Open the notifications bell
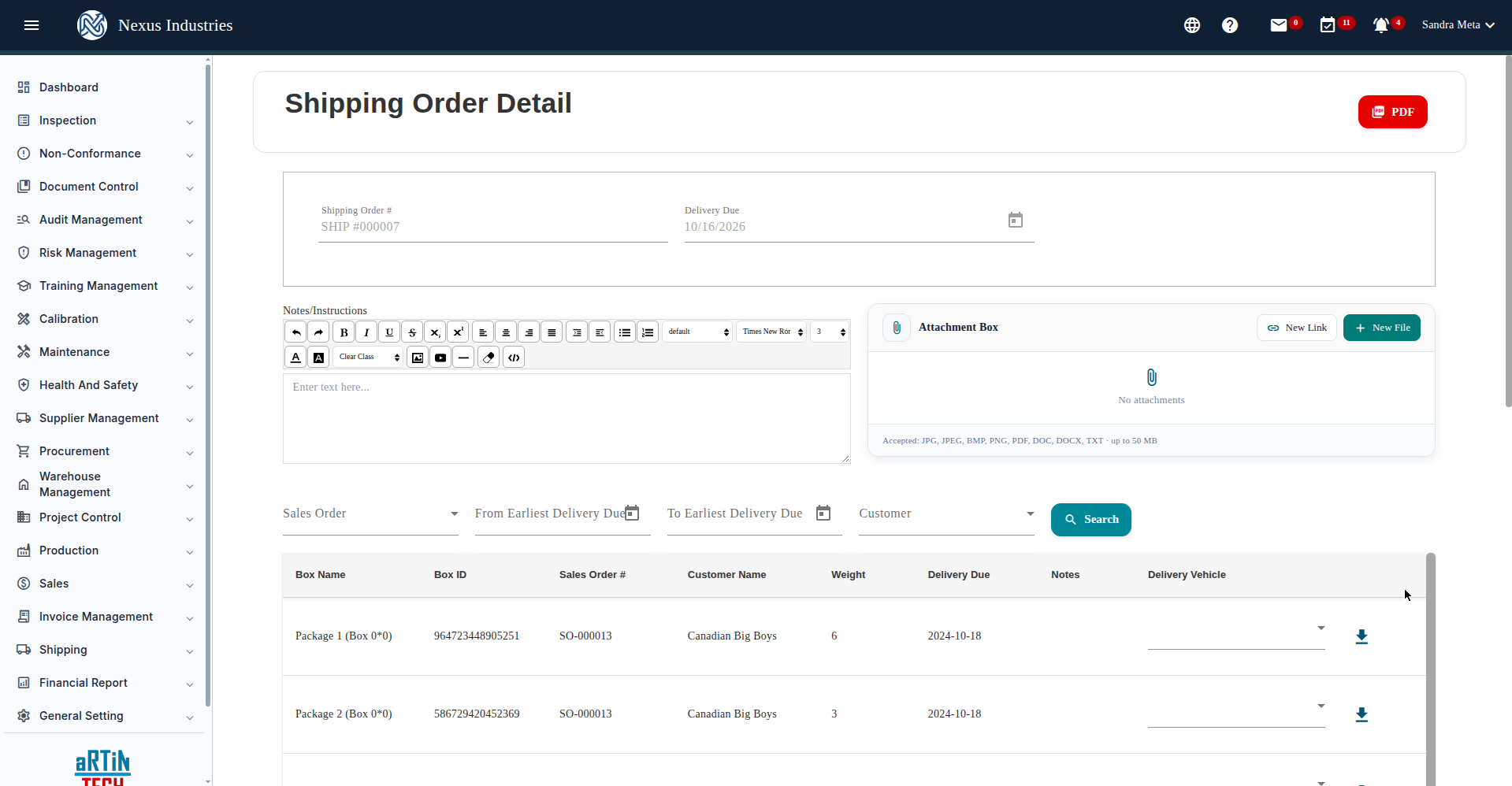Image resolution: width=1512 pixels, height=786 pixels. (1381, 25)
